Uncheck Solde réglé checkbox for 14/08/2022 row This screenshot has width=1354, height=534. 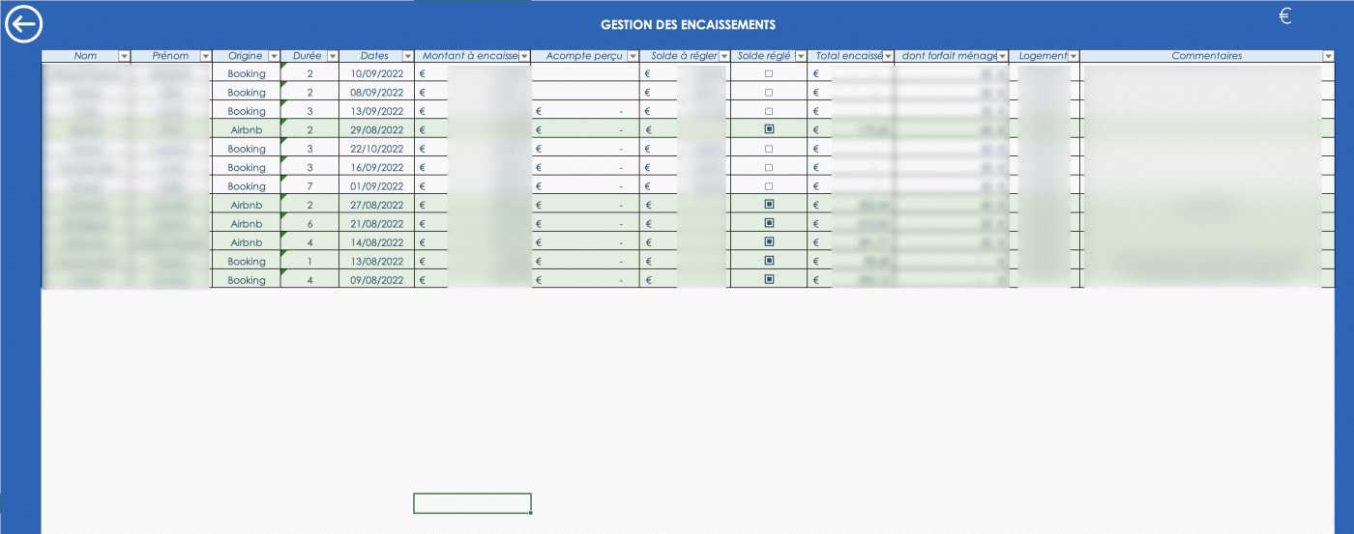769,242
